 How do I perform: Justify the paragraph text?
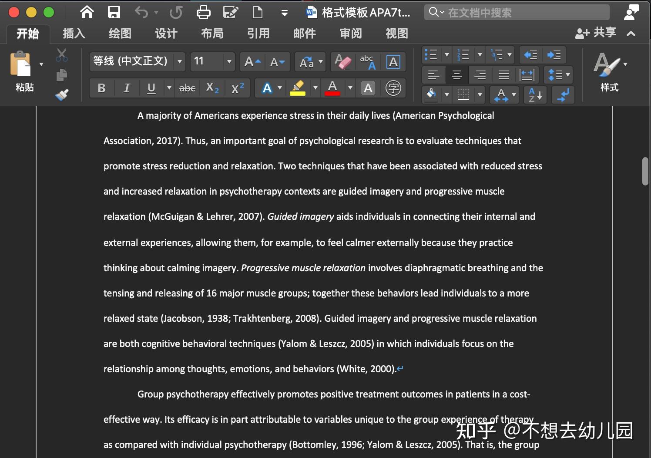pos(504,75)
